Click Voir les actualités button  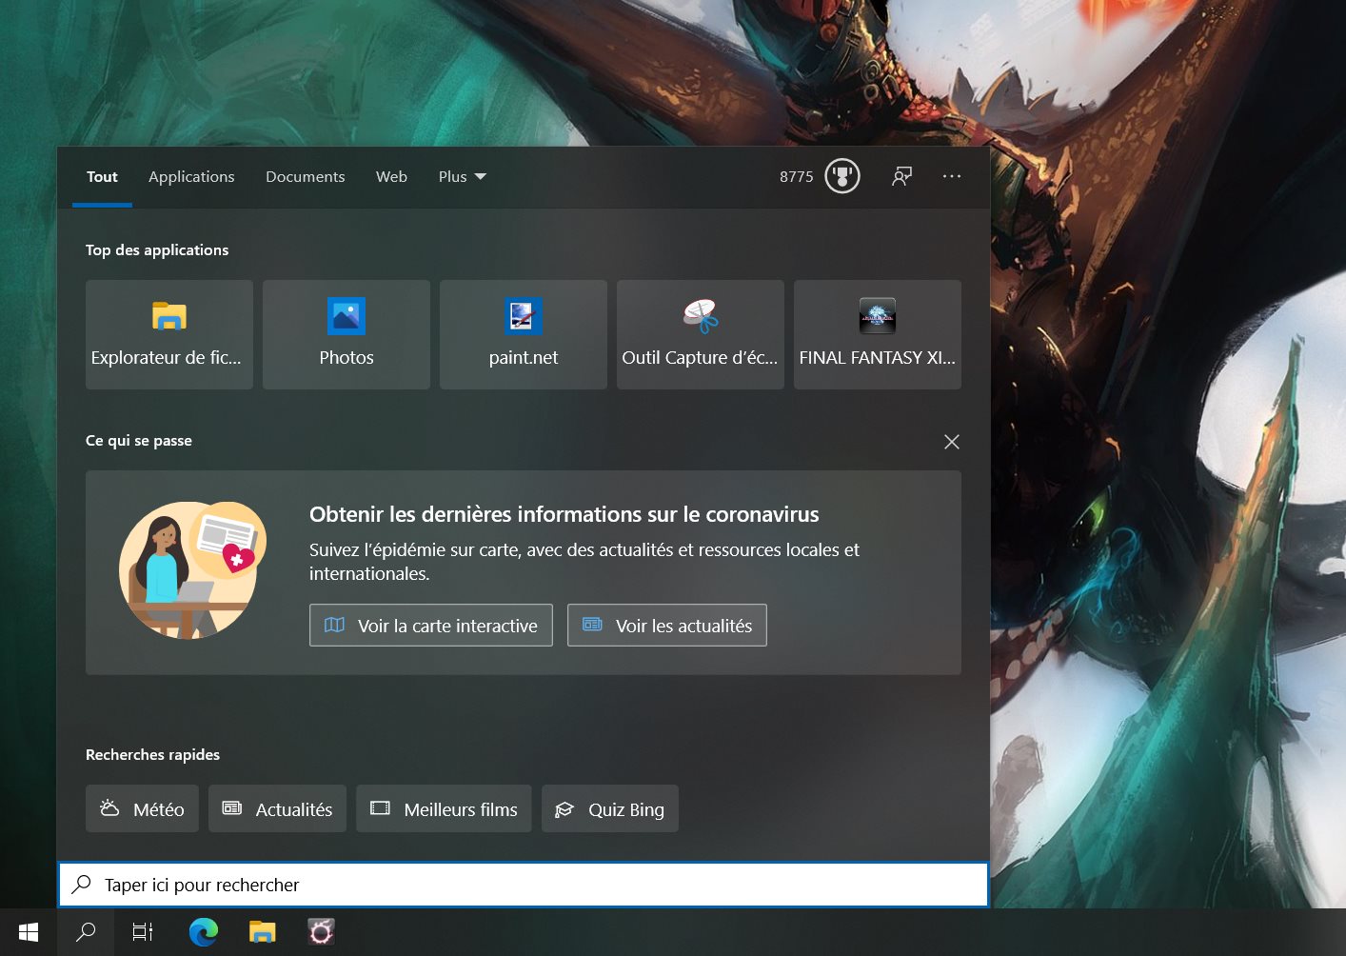click(667, 626)
